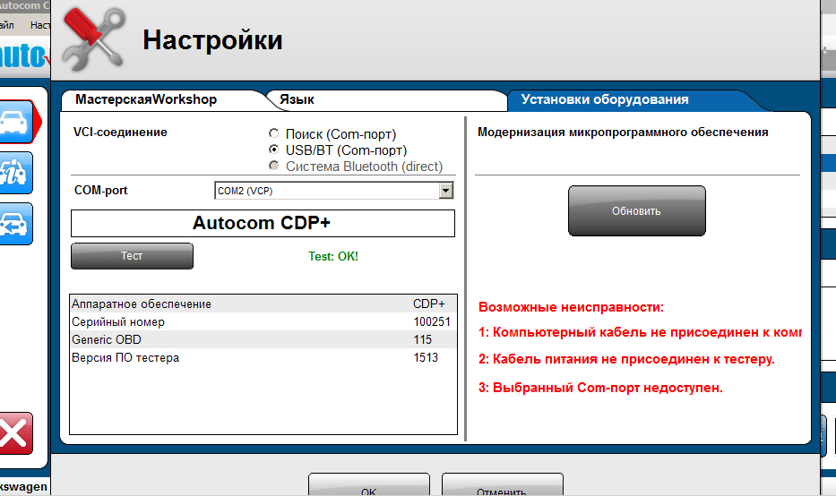This screenshot has width=836, height=496.
Task: Select the Версия ПО тестера row
Action: click(263, 357)
